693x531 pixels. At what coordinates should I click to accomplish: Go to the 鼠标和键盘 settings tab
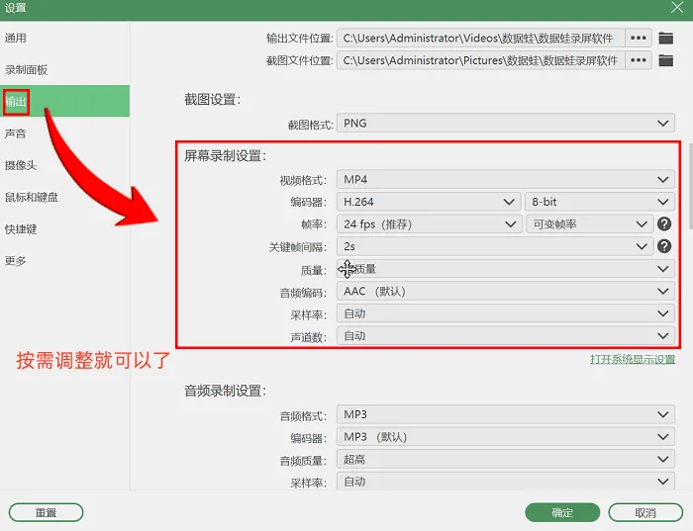click(64, 197)
